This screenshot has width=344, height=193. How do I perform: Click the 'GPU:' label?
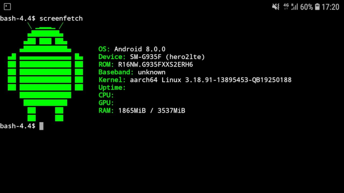point(106,103)
